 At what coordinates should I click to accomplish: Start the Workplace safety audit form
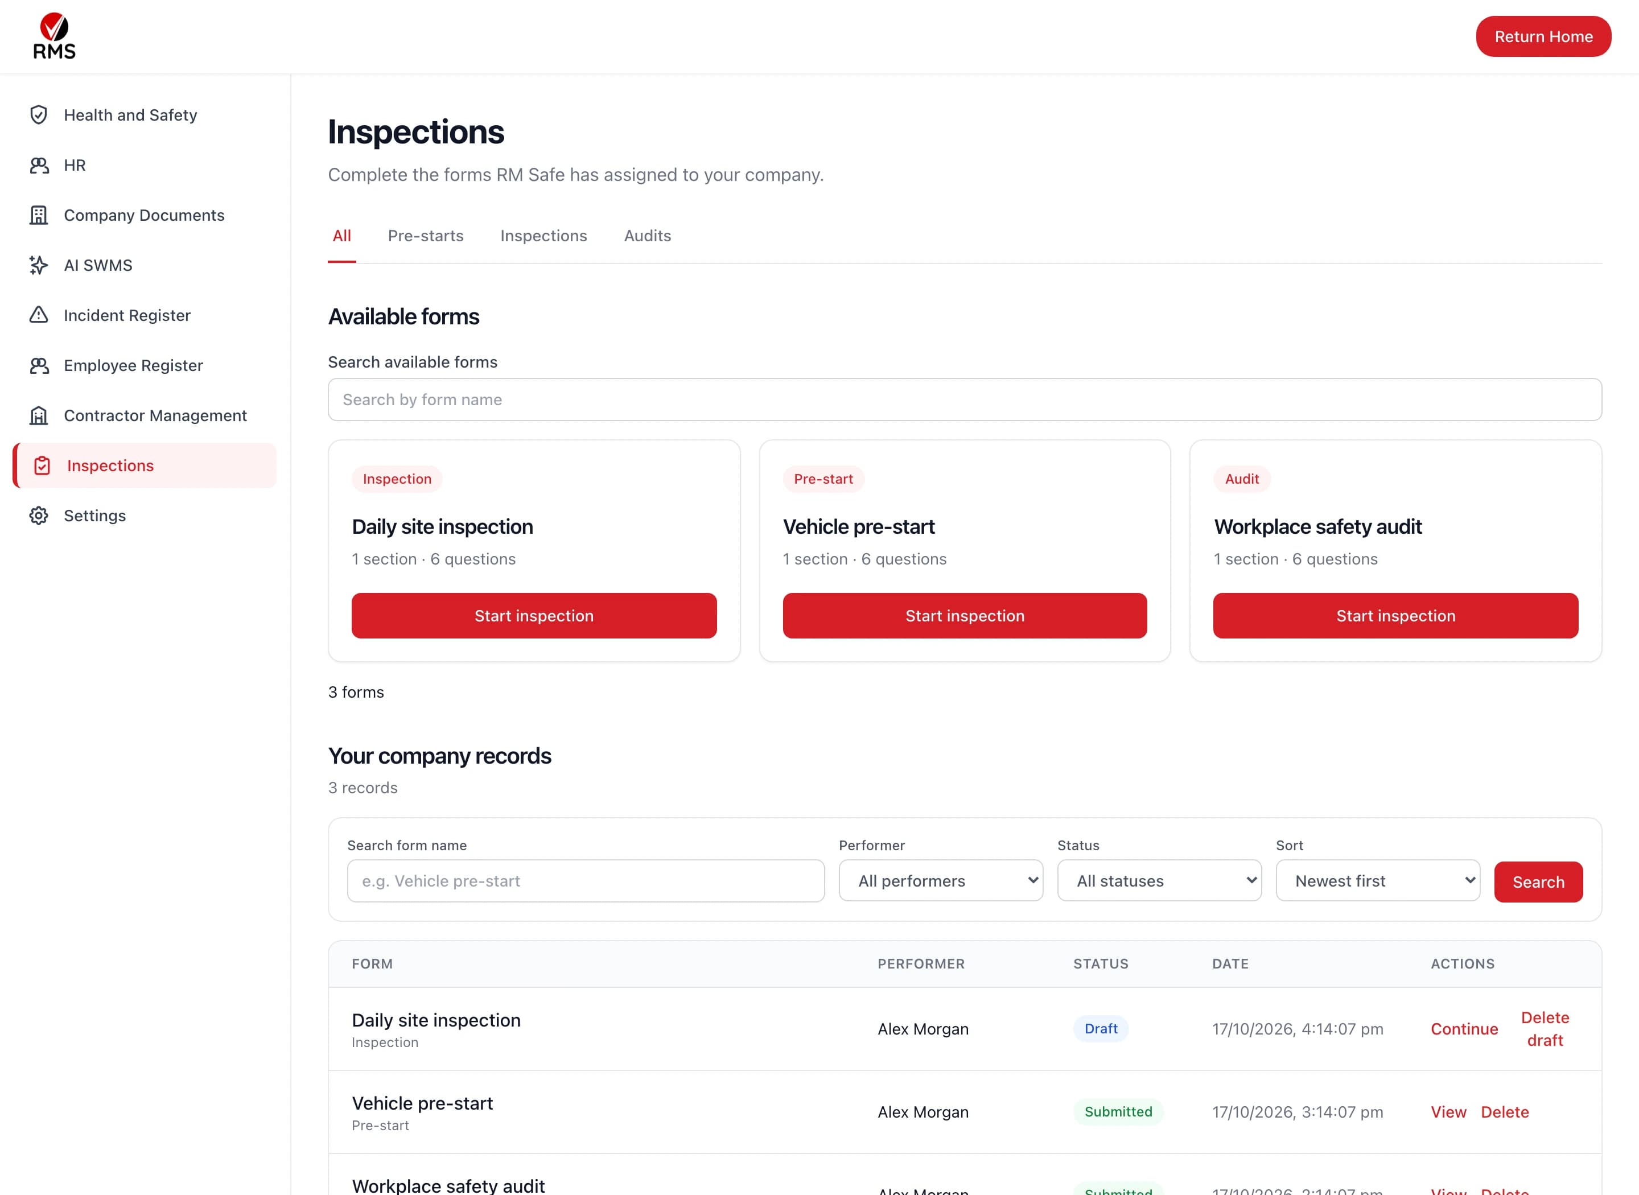tap(1395, 616)
